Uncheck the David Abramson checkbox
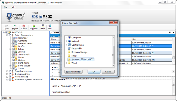This screenshot has width=177, height=101. (10, 71)
